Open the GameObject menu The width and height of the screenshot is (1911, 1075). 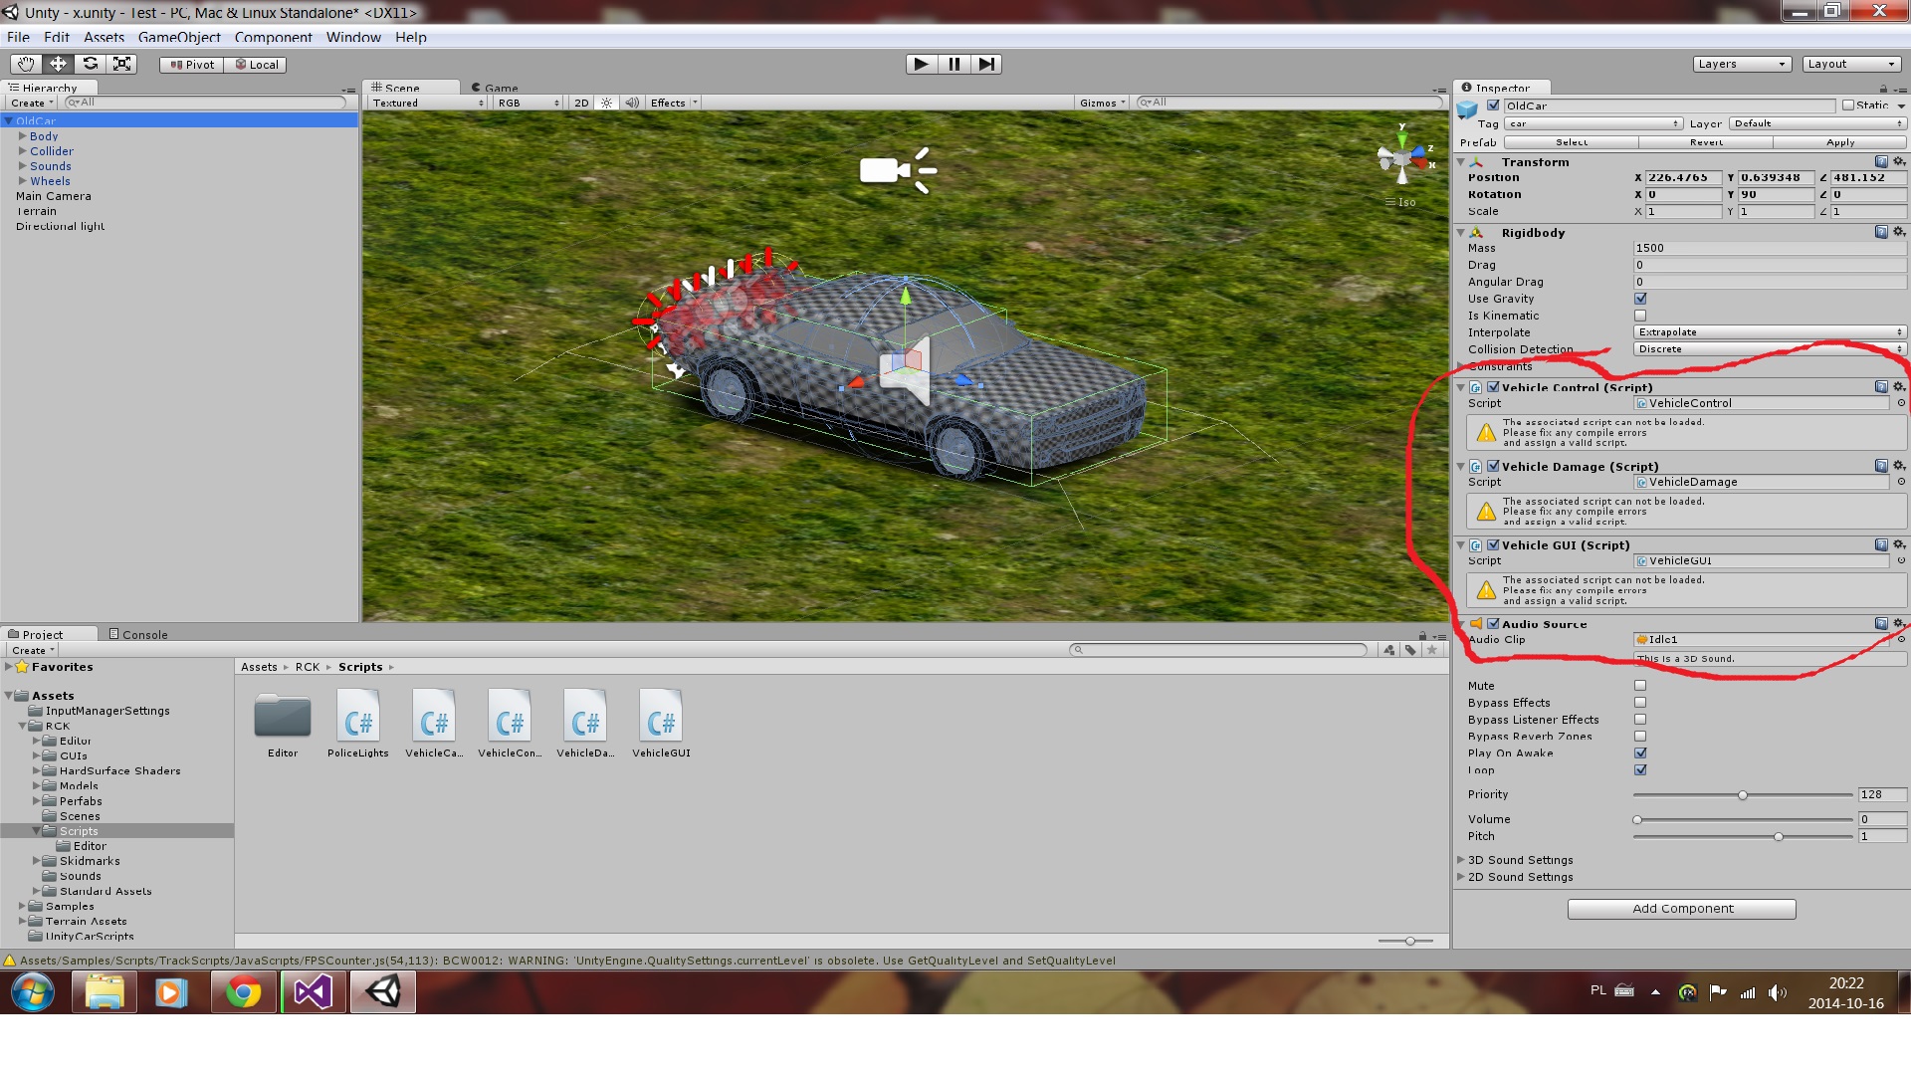click(x=179, y=37)
